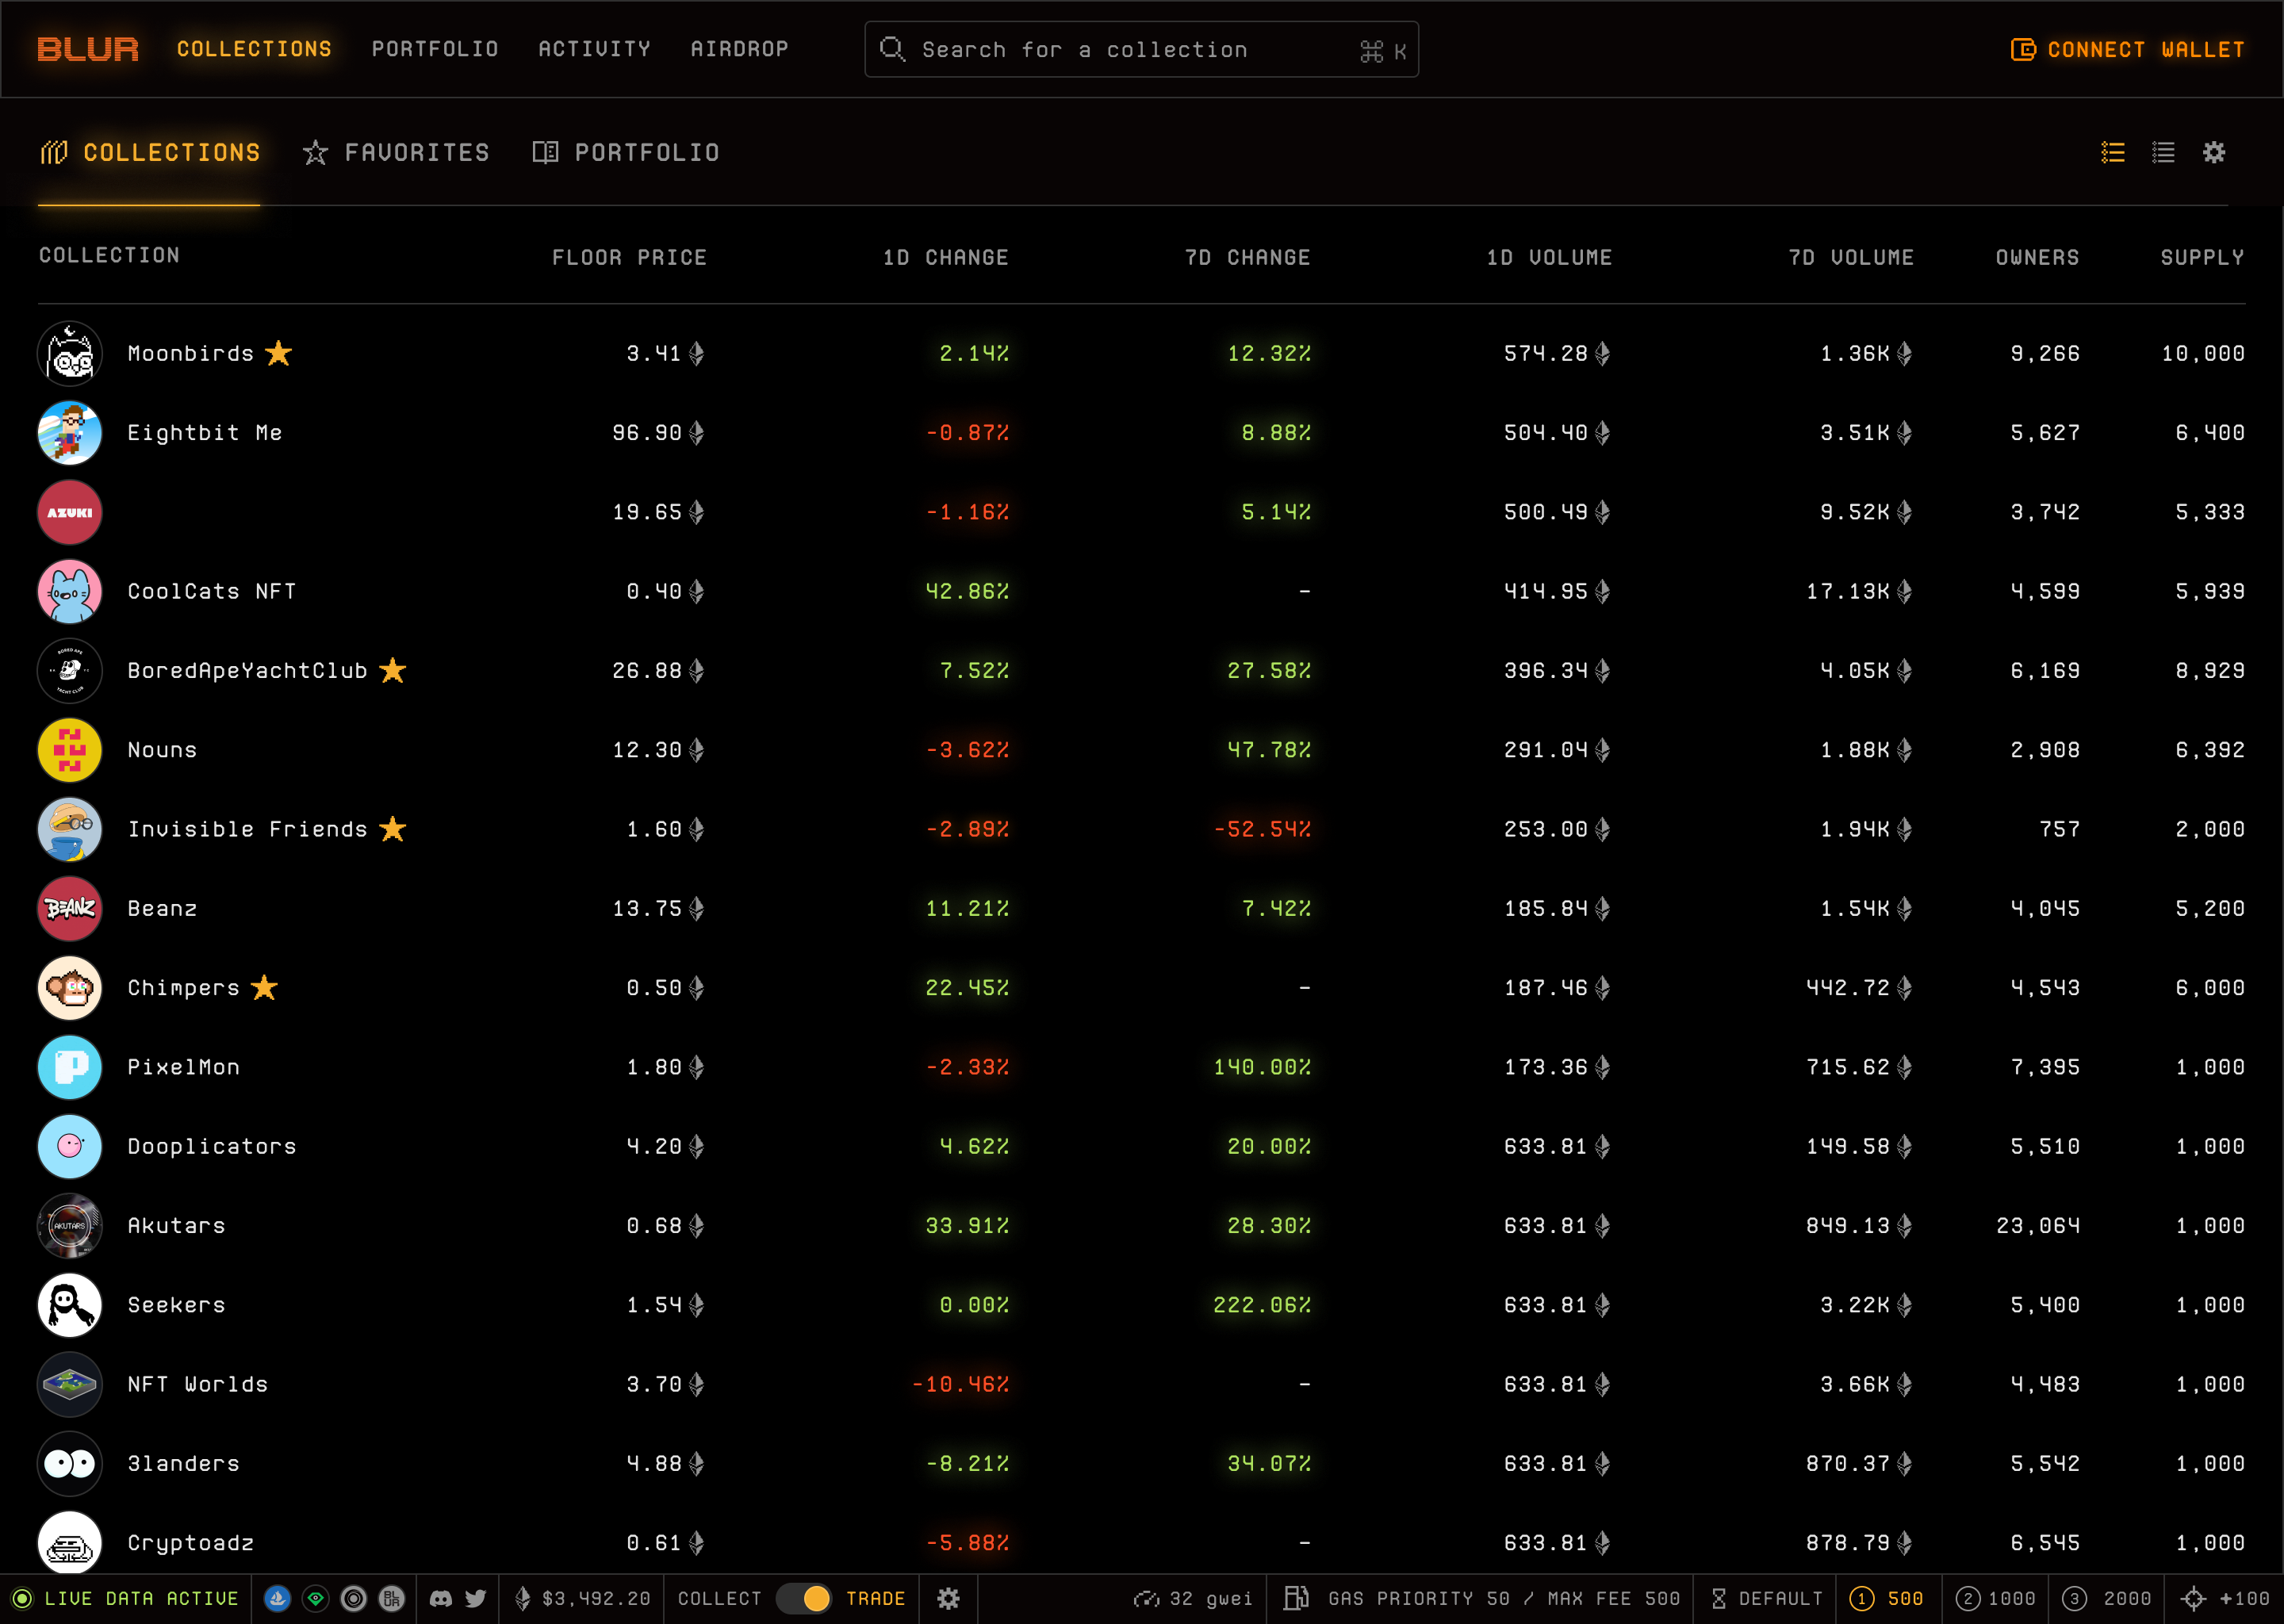The height and width of the screenshot is (1624, 2284).
Task: Sort by the SUPPLY column header
Action: click(2202, 257)
